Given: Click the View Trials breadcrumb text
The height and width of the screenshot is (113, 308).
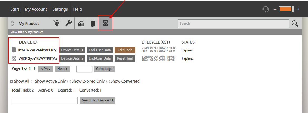Looking at the screenshot, I should (x=17, y=32).
